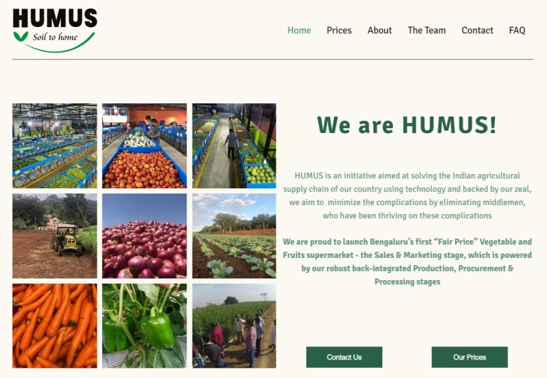
Task: Open the tomato crates photo
Action: 145,146
